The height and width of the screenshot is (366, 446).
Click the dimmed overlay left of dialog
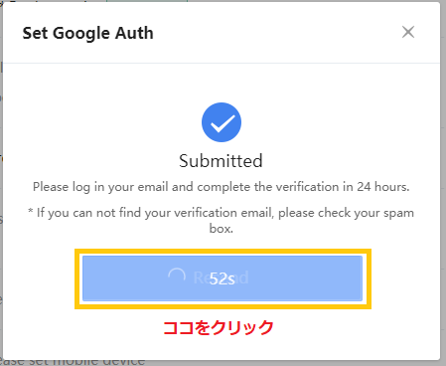pos(1,182)
